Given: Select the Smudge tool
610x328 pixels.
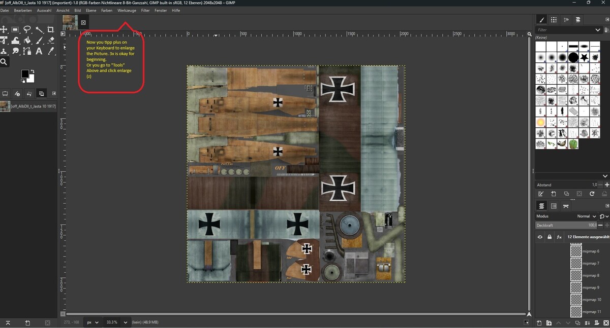Looking at the screenshot, I should (16, 51).
